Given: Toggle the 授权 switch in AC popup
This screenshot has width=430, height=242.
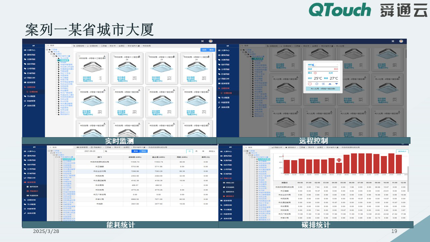Looking at the screenshot, I should (314, 65).
